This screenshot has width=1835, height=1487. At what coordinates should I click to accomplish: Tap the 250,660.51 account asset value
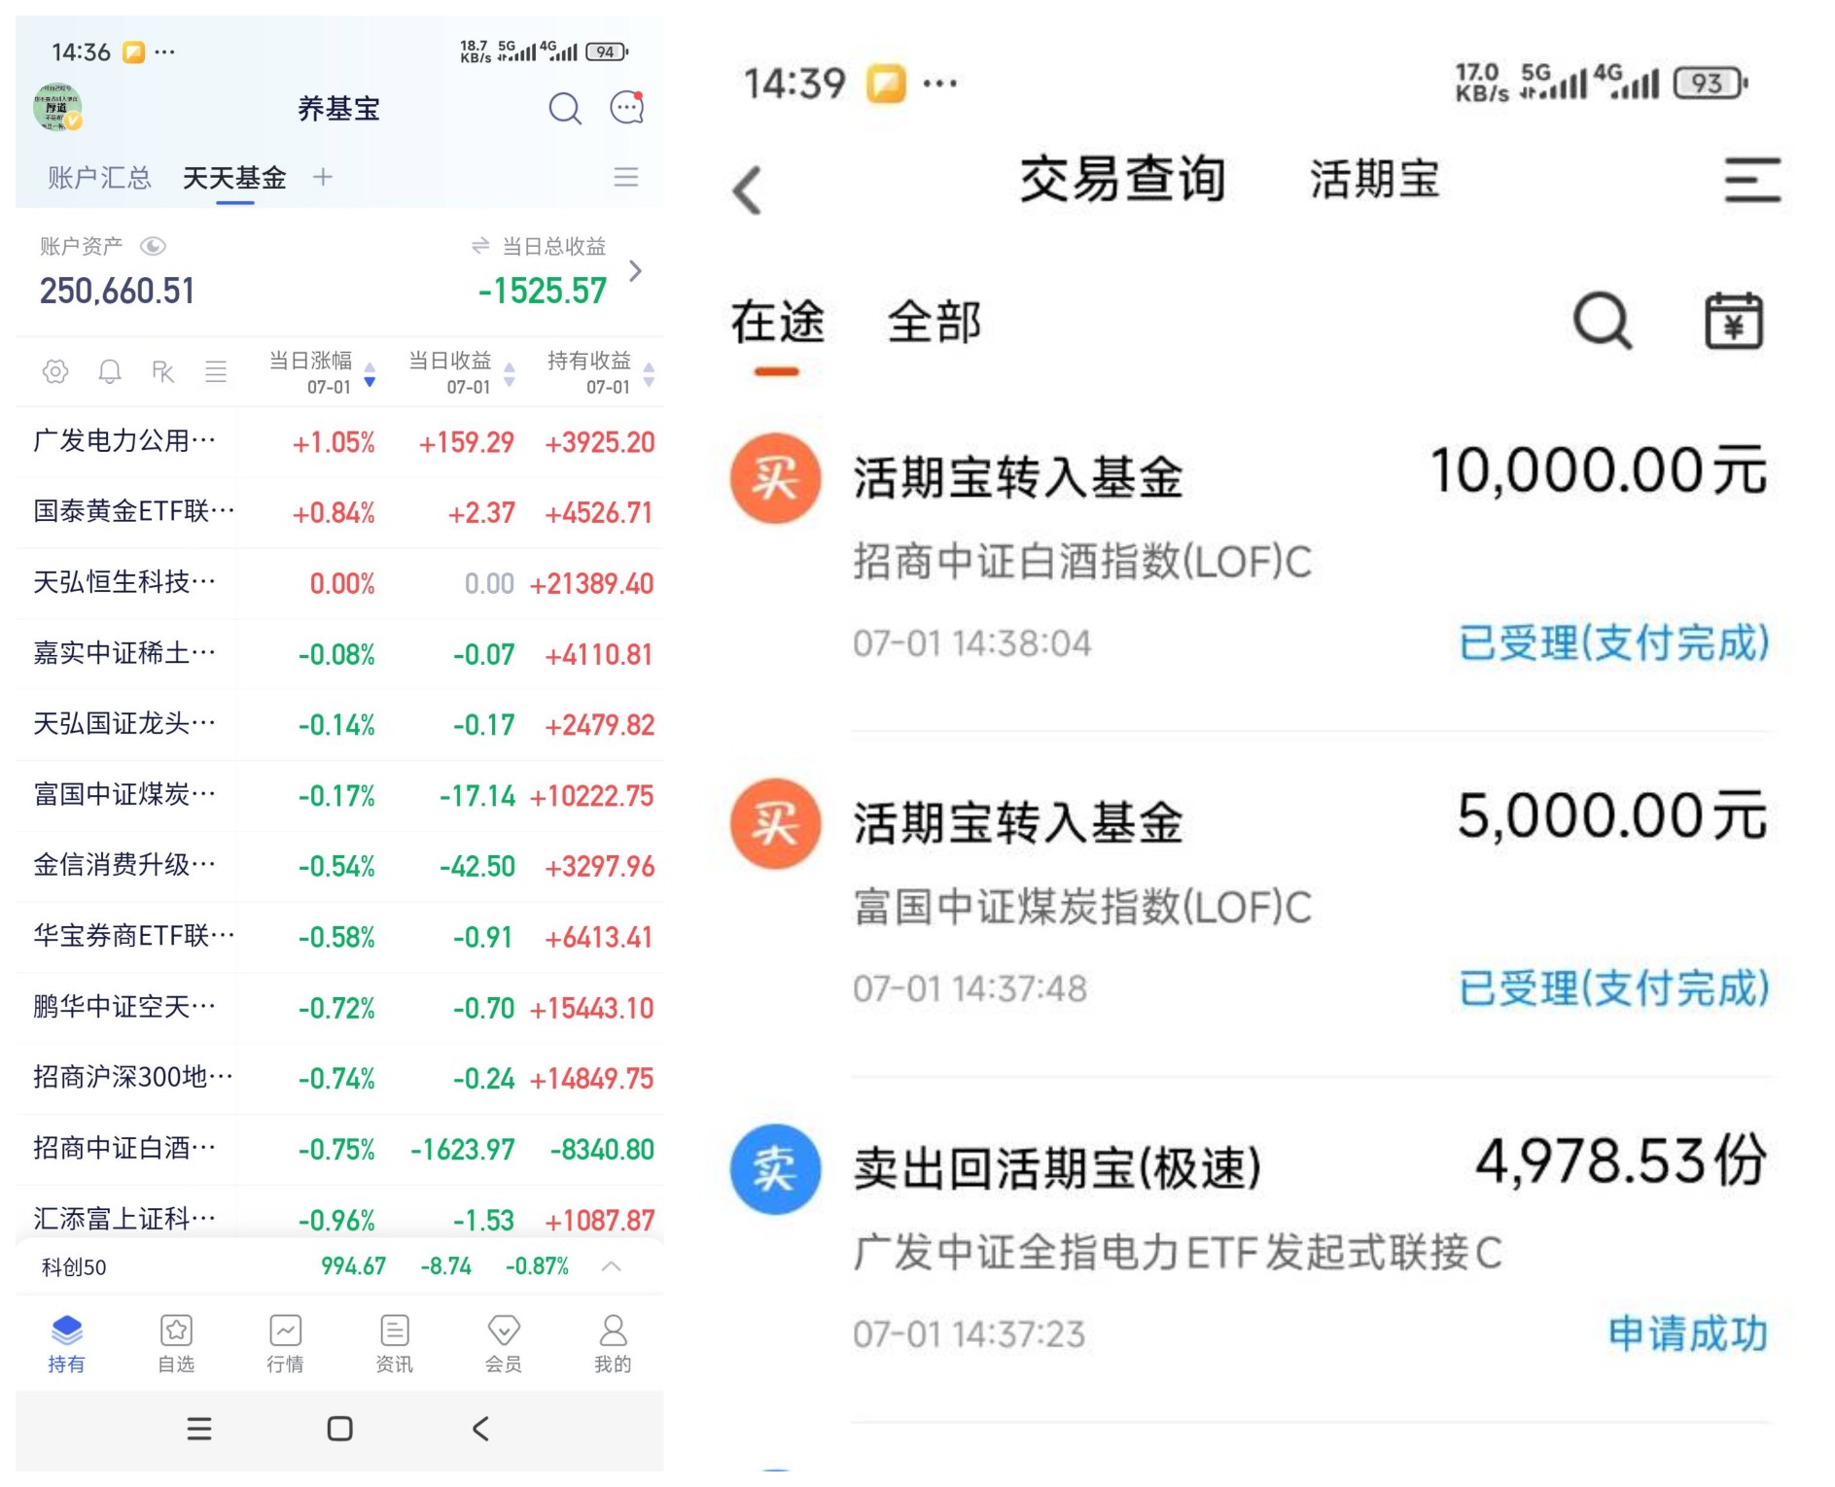tap(118, 291)
